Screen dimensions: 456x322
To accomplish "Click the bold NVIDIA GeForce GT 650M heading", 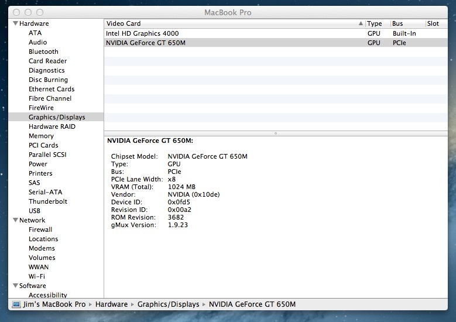I will (x=150, y=141).
